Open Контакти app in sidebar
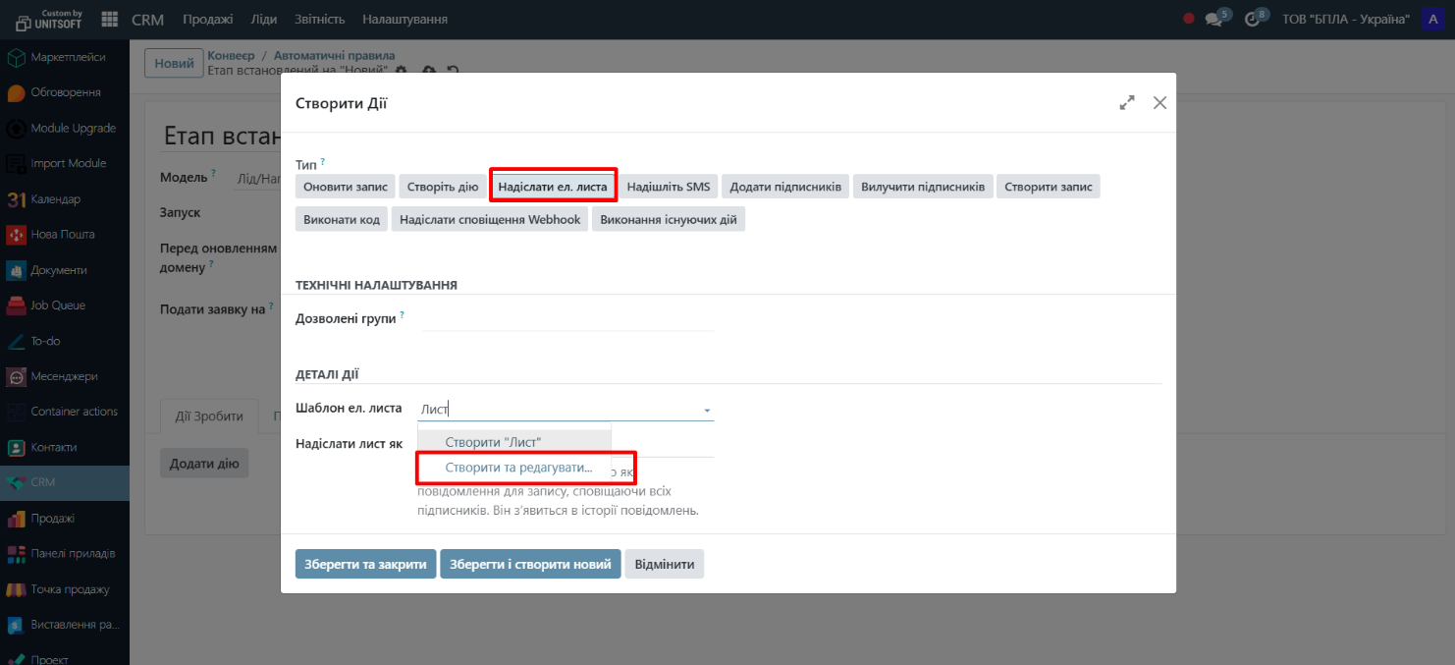Screen dimensions: 1455x665 coord(55,447)
